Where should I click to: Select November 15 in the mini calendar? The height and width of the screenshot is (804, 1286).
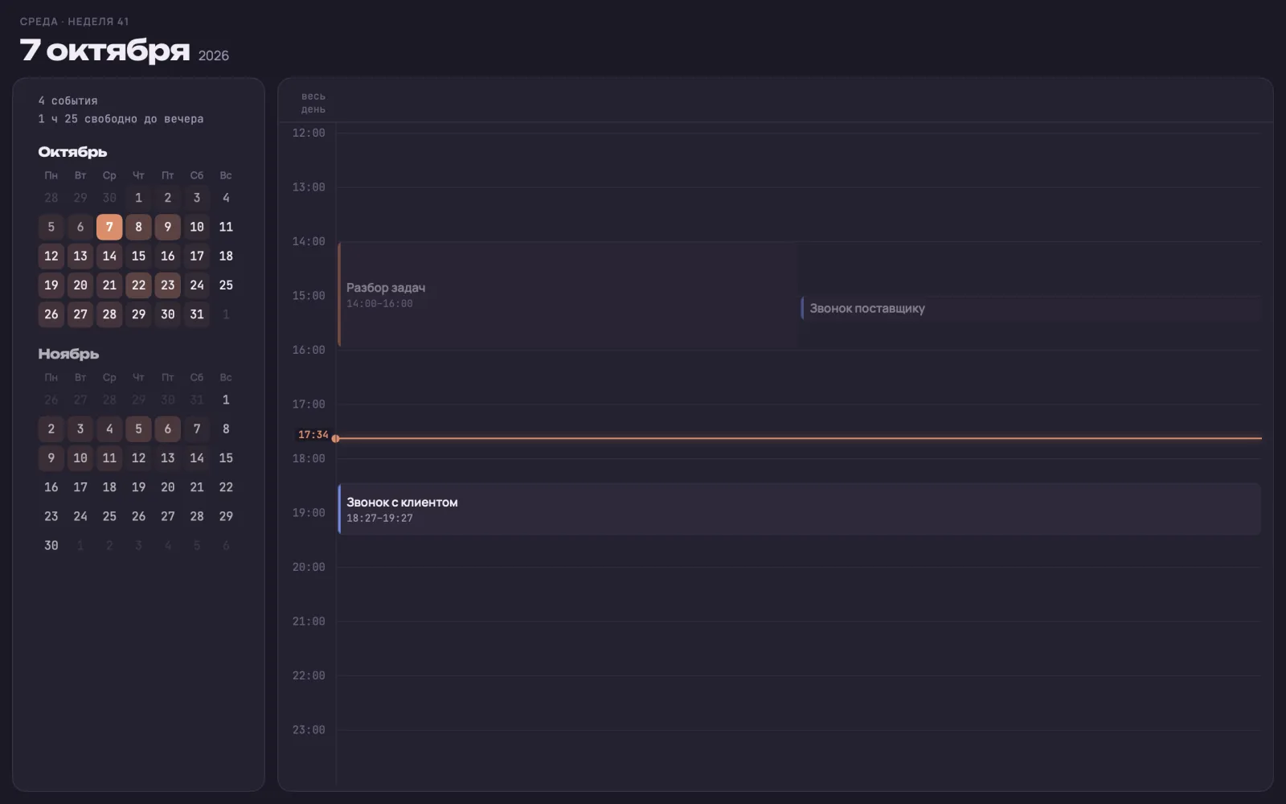(226, 457)
